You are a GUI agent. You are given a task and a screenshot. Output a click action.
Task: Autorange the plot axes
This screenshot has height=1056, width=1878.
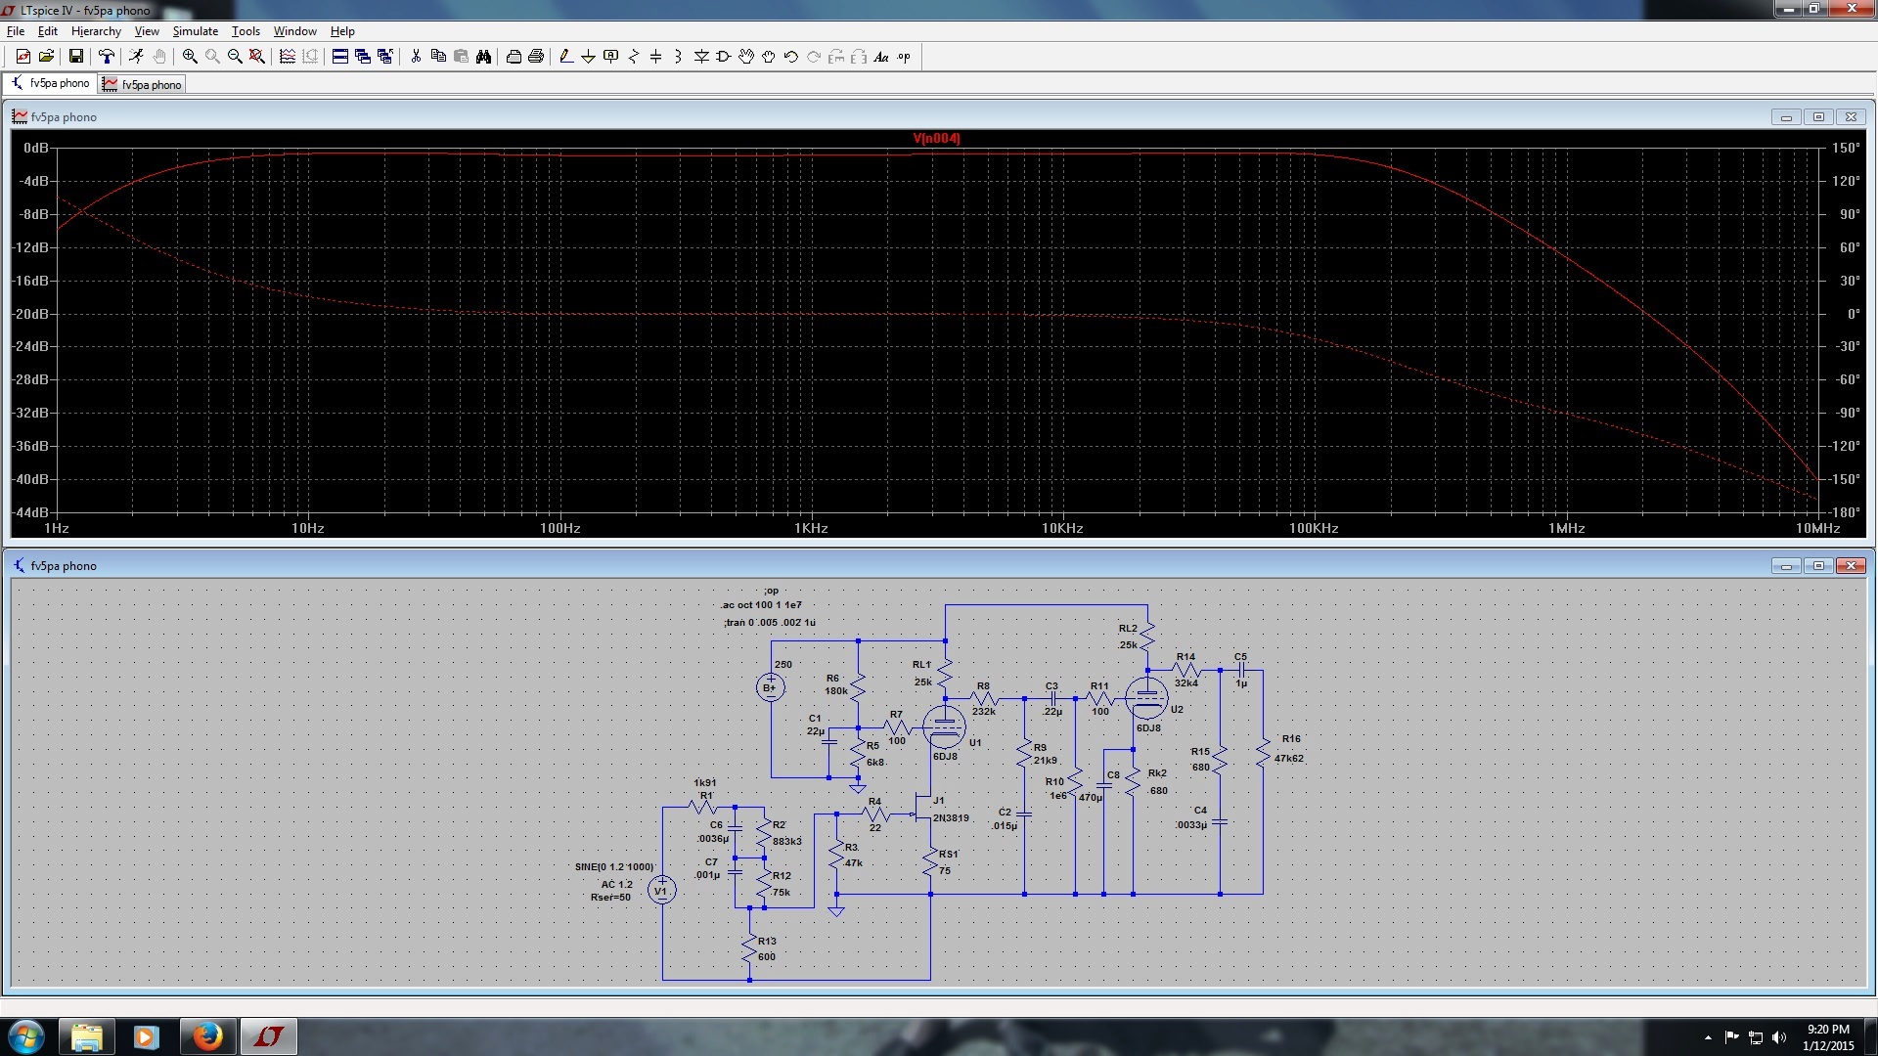coord(288,57)
